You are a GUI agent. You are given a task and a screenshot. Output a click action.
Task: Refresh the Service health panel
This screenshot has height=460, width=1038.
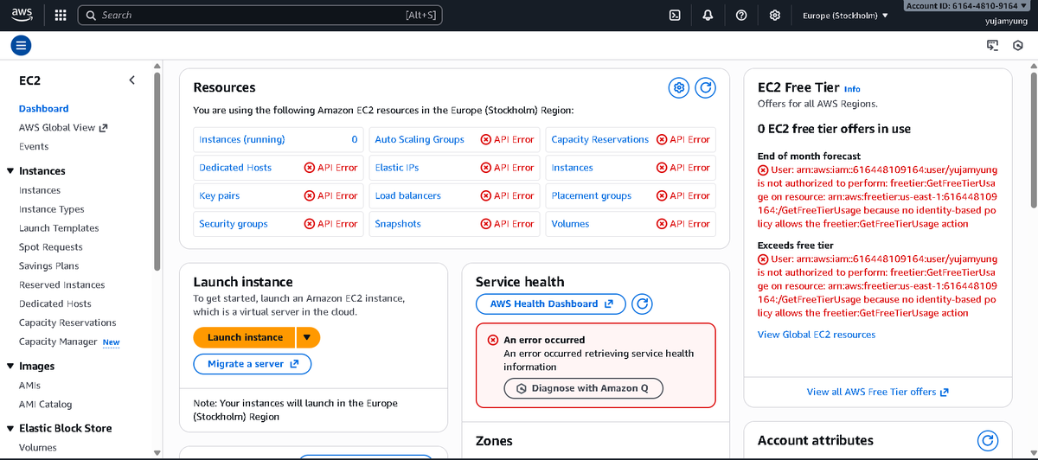tap(642, 303)
